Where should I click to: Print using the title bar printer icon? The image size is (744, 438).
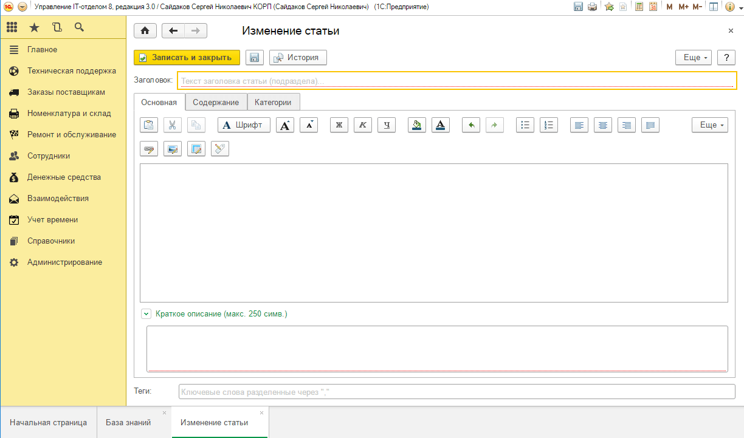[x=593, y=7]
